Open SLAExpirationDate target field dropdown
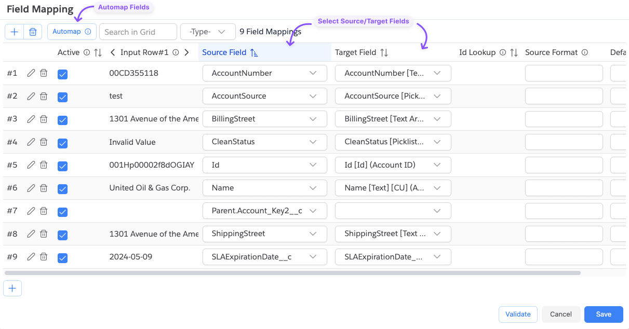This screenshot has width=629, height=329. point(393,257)
